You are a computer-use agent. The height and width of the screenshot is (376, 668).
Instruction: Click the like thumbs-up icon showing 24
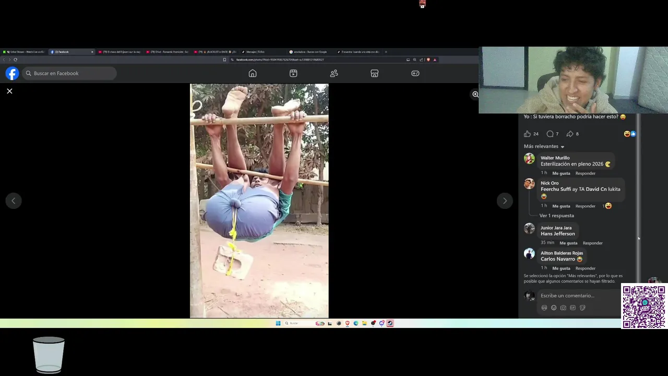coord(527,134)
